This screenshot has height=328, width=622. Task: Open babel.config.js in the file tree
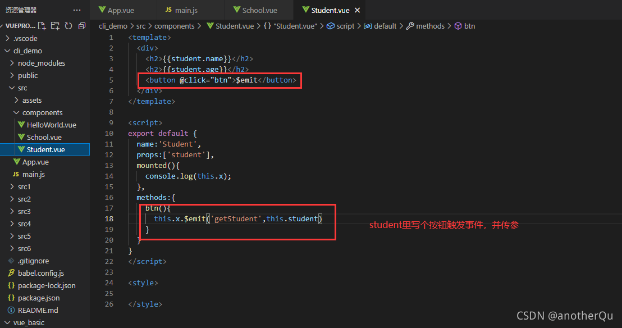[x=45, y=273]
